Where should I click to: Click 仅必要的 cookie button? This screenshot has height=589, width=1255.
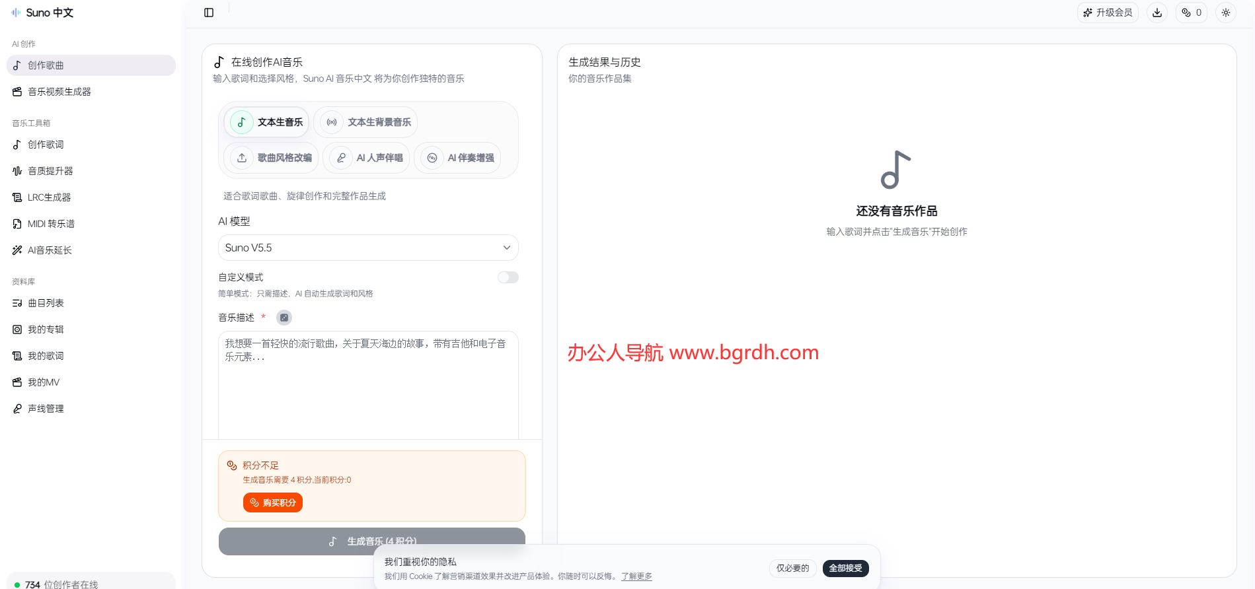(792, 568)
